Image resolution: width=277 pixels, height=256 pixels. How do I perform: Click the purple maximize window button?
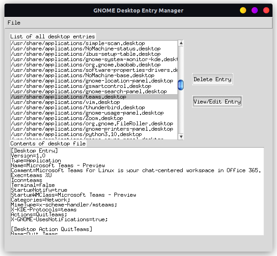point(255,10)
